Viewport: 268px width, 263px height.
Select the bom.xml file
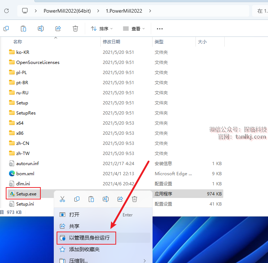25,173
